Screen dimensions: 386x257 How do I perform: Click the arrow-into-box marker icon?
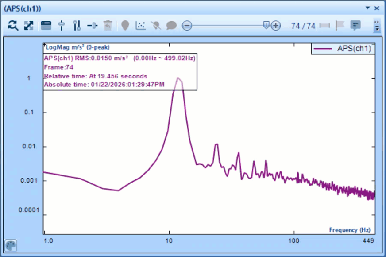point(92,26)
